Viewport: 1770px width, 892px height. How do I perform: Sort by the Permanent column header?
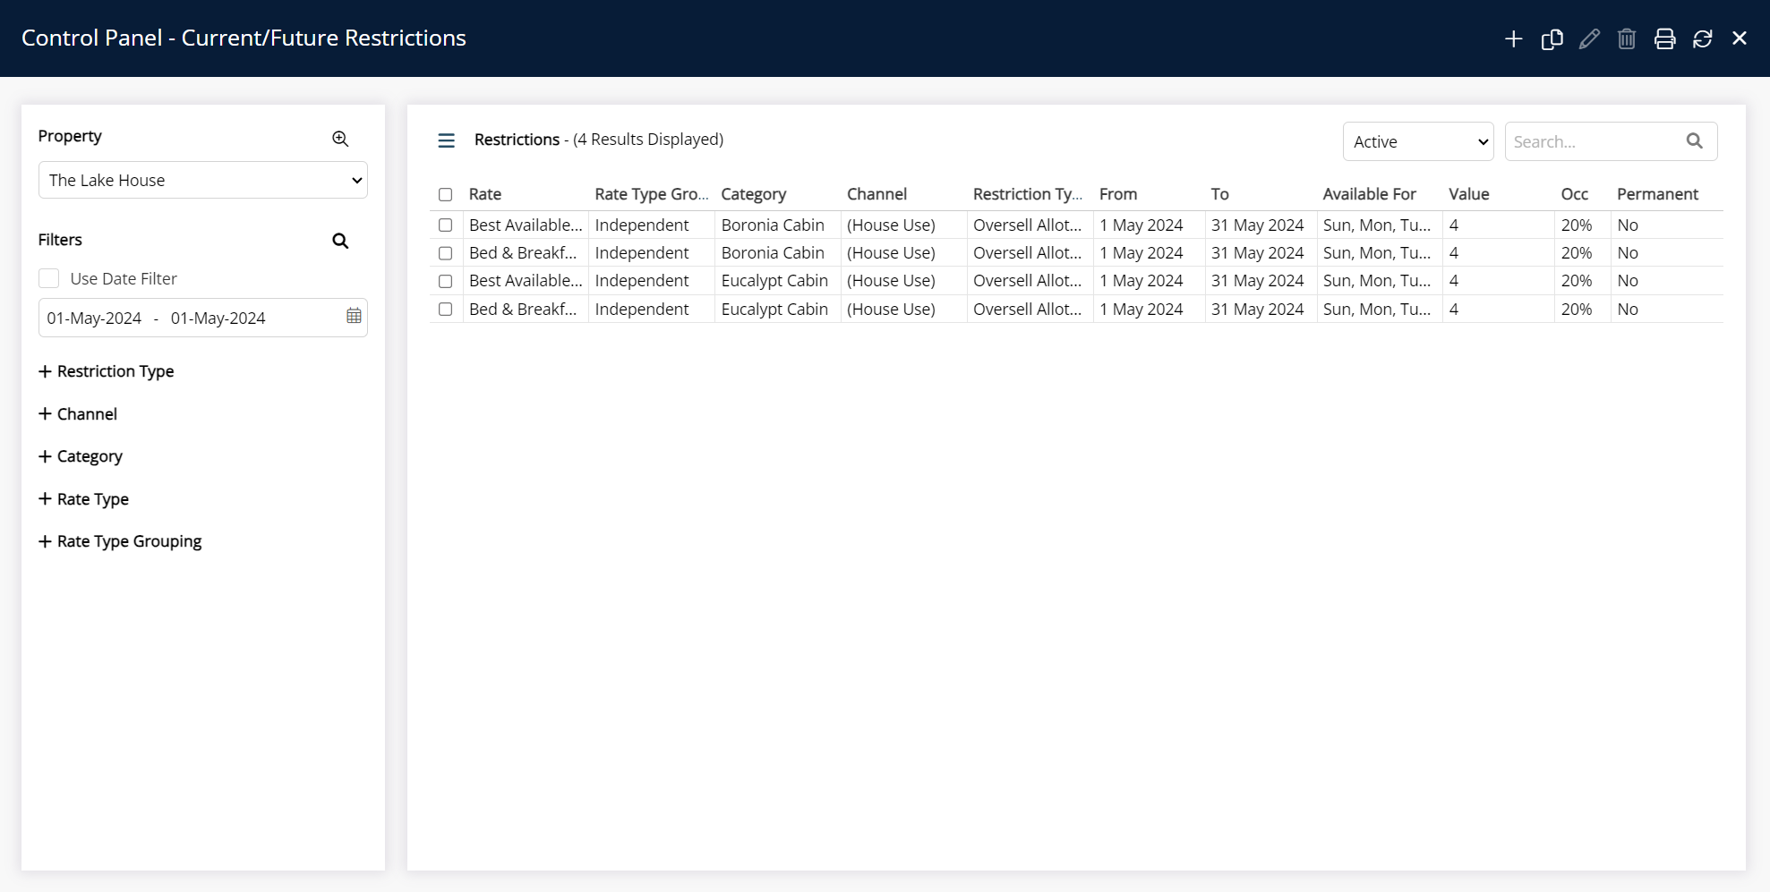(1657, 194)
